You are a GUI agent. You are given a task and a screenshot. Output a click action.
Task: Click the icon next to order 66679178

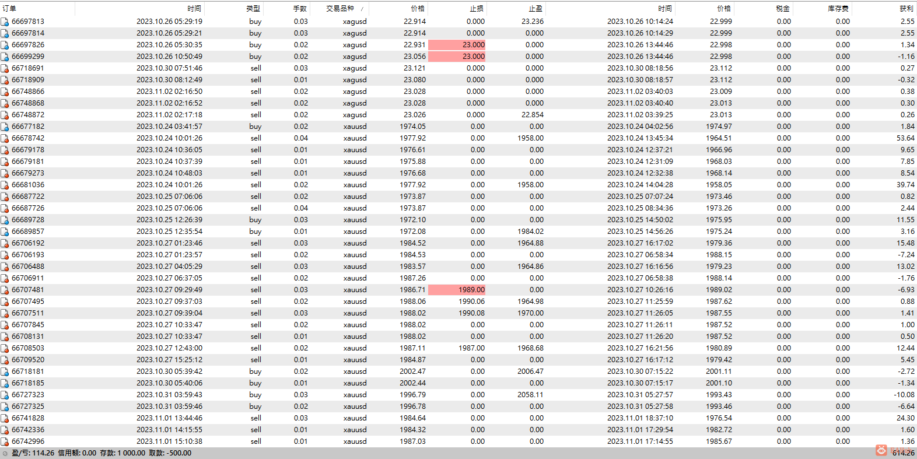coord(5,150)
